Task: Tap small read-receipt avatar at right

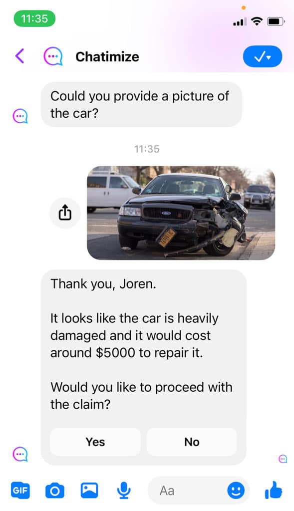Action: (x=283, y=459)
